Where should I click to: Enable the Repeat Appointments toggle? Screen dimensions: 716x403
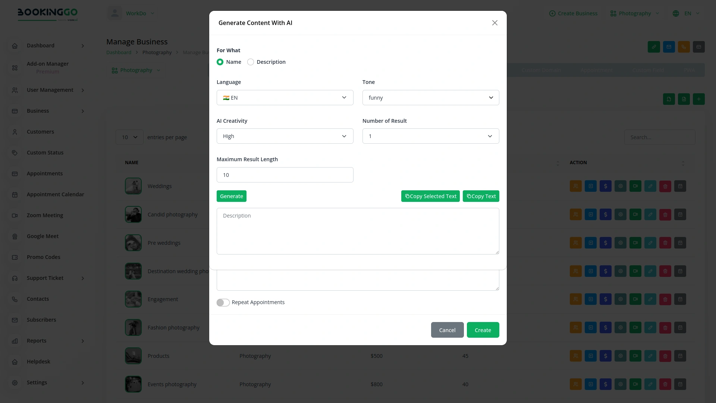(223, 303)
